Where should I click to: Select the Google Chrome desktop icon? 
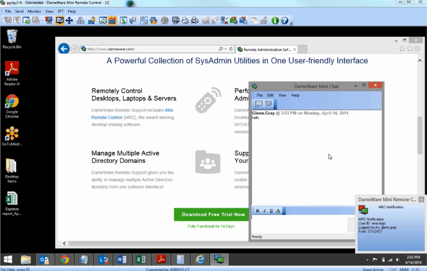(12, 106)
